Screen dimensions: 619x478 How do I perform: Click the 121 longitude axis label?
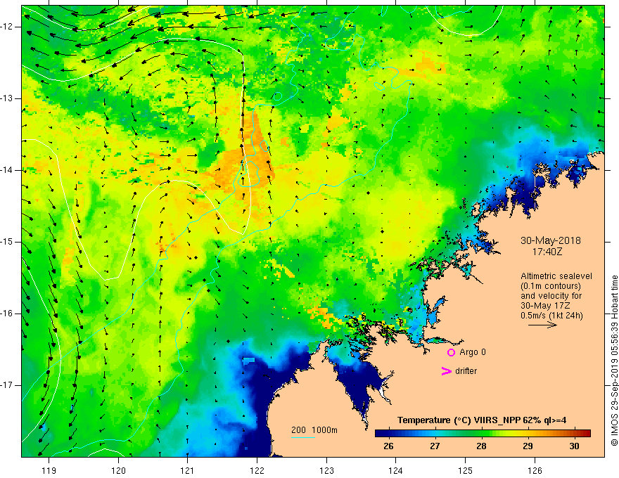point(188,470)
